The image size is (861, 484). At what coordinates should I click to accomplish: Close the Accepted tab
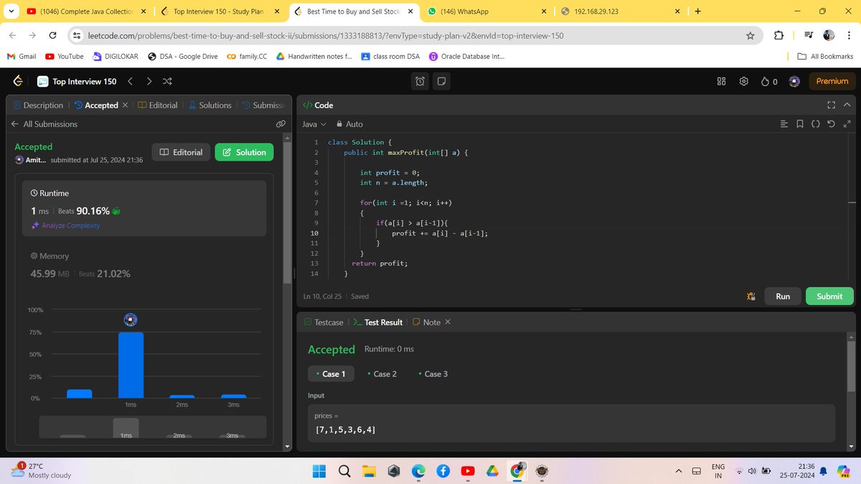coord(125,105)
